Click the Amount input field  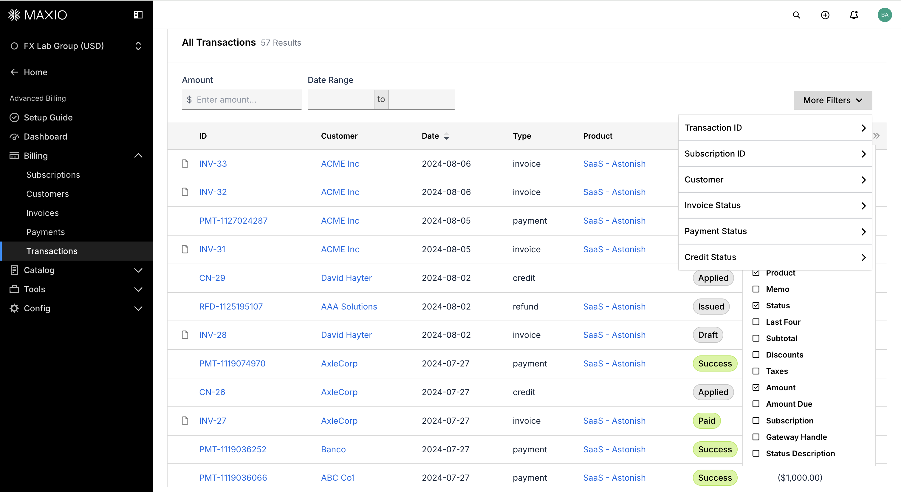(242, 100)
